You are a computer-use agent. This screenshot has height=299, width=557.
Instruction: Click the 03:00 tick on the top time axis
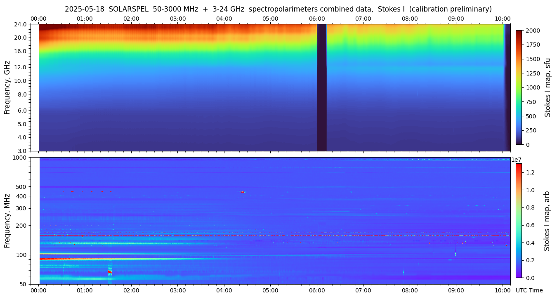tap(178, 19)
